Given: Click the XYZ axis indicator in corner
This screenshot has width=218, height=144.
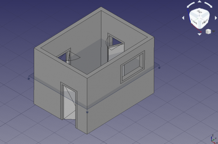Looking at the screenshot, I should (x=214, y=139).
